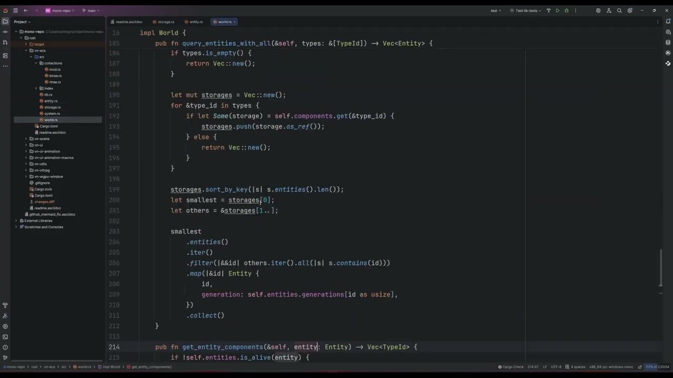Click impl World breadcrumb
Screen dimensions: 673x378
(x=110, y=367)
